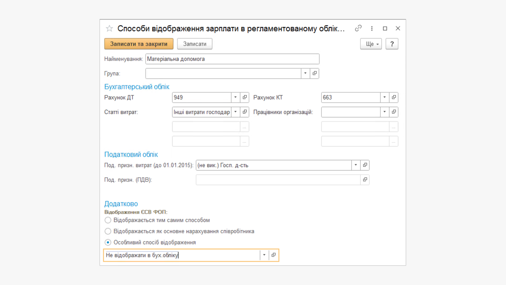Copy link to this form via chain icon
The height and width of the screenshot is (285, 506).
tap(358, 28)
